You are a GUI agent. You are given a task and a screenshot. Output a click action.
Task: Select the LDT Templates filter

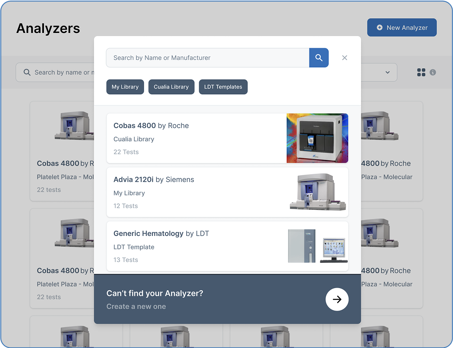223,87
